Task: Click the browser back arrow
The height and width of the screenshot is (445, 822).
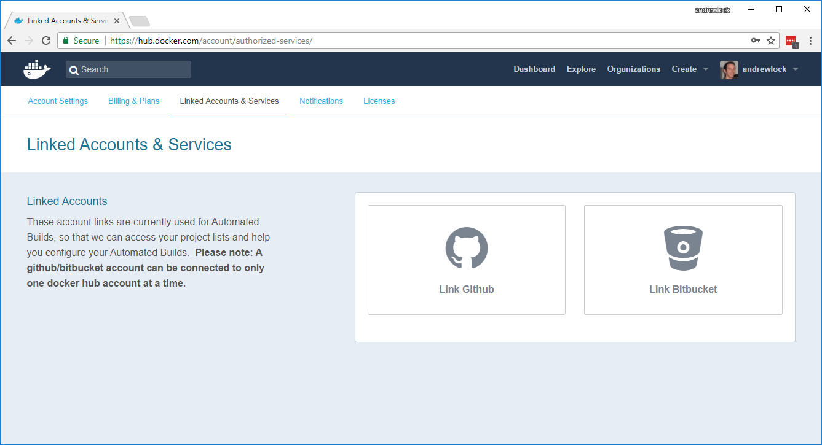Action: pyautogui.click(x=12, y=41)
